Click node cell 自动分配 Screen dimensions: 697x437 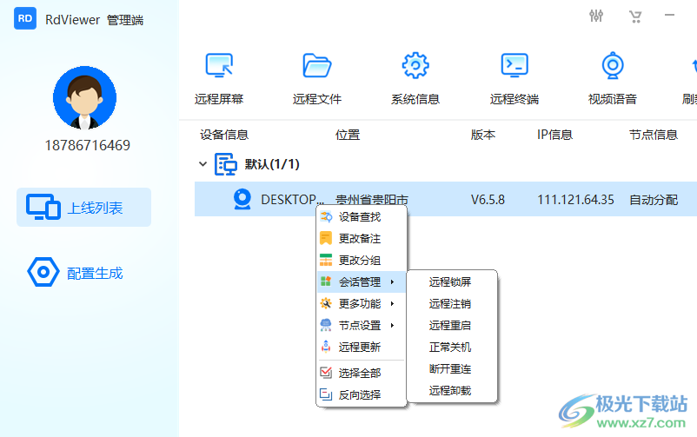(654, 200)
